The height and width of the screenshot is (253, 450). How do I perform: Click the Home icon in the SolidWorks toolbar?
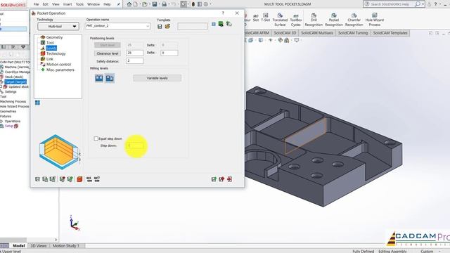pyautogui.click(x=129, y=4)
